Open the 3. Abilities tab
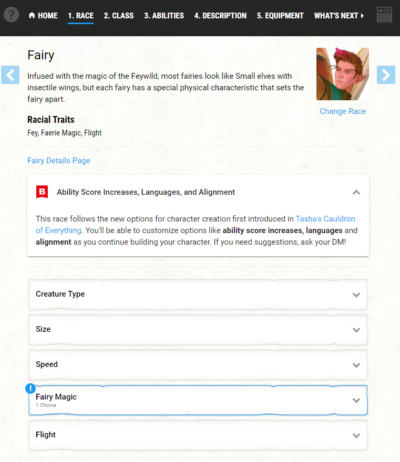 click(164, 16)
